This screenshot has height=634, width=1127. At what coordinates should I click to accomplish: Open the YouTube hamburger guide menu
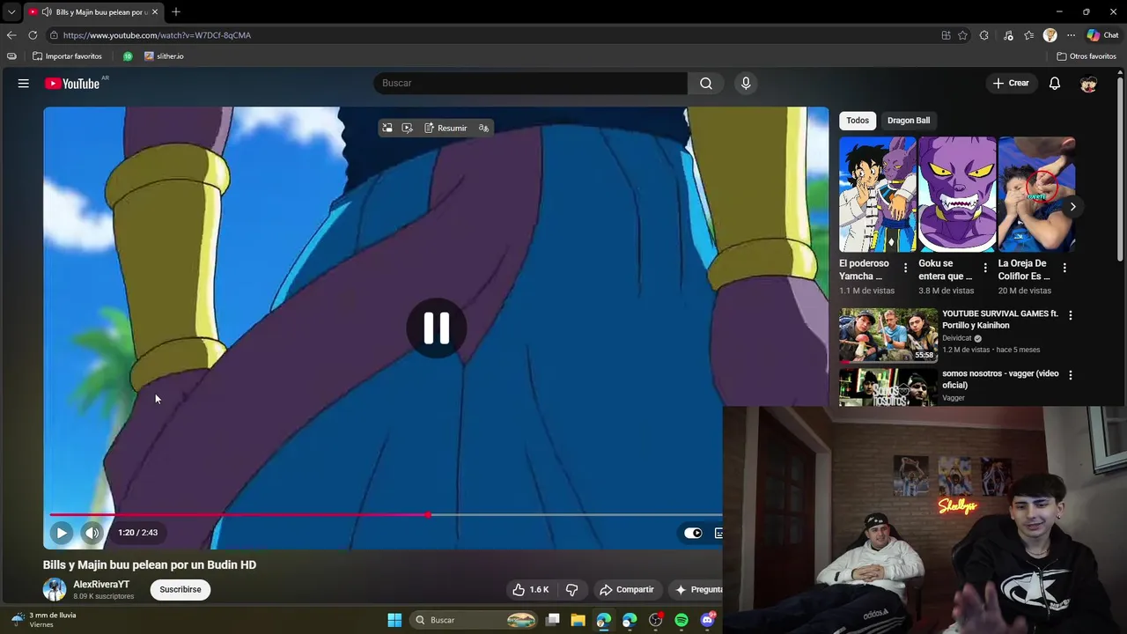(x=24, y=83)
